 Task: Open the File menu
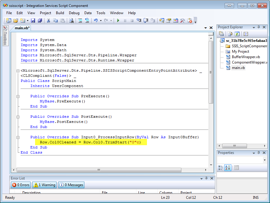[x=9, y=13]
